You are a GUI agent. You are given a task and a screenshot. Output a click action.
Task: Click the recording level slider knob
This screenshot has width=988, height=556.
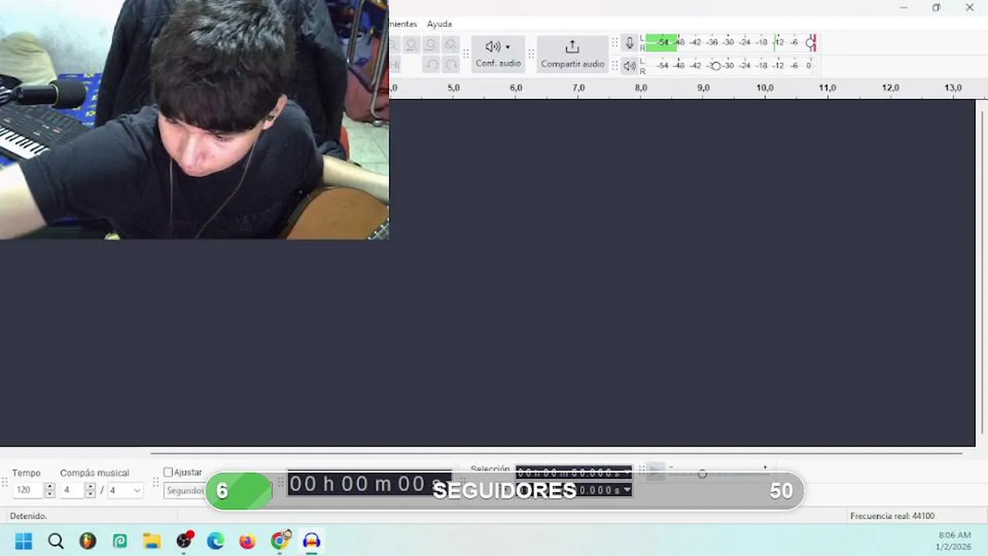(x=810, y=43)
